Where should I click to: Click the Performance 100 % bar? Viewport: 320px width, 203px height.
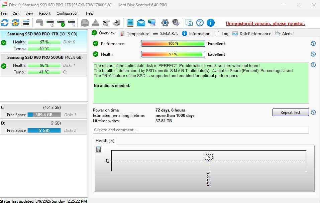173,43
